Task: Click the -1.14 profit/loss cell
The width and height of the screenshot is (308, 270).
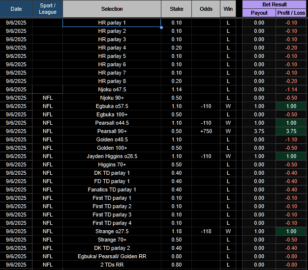Action: 291,89
